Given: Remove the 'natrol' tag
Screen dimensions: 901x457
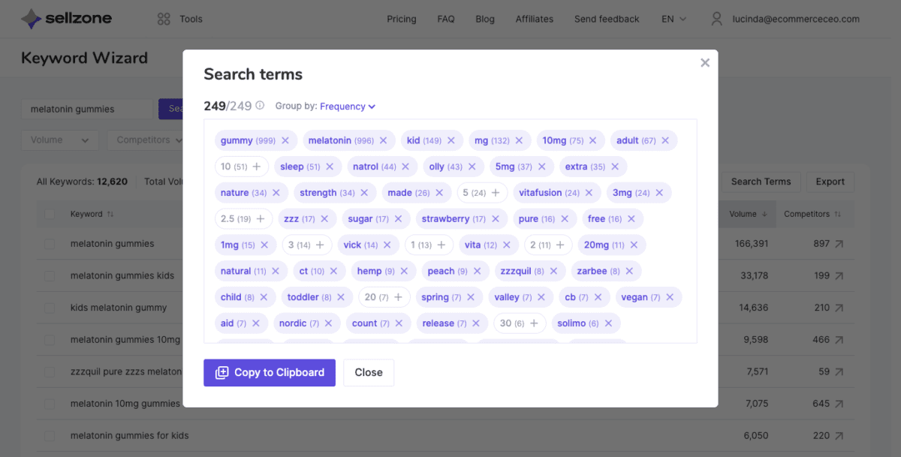Looking at the screenshot, I should (x=405, y=167).
